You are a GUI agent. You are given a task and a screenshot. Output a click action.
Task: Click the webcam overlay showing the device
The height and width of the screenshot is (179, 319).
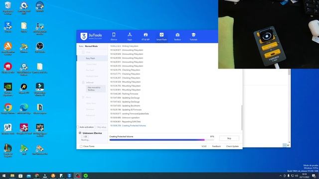click(x=269, y=34)
